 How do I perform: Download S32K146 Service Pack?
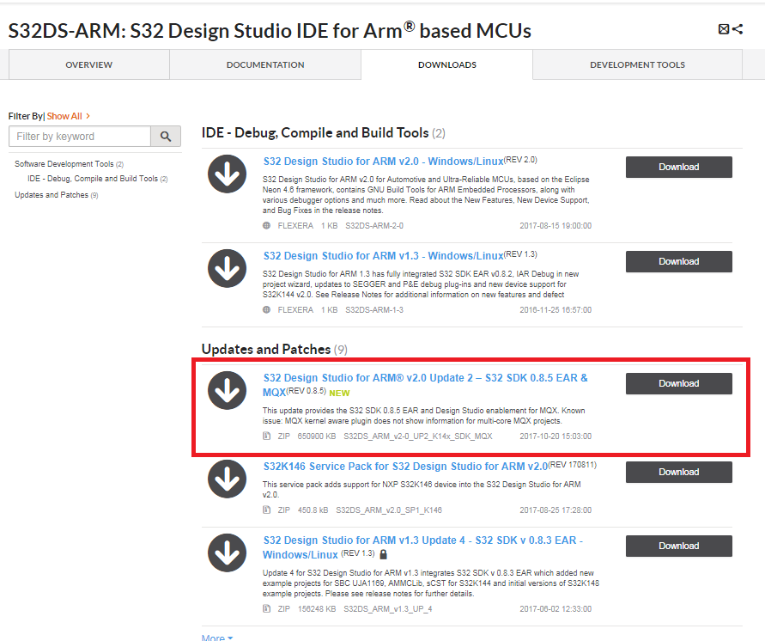678,472
